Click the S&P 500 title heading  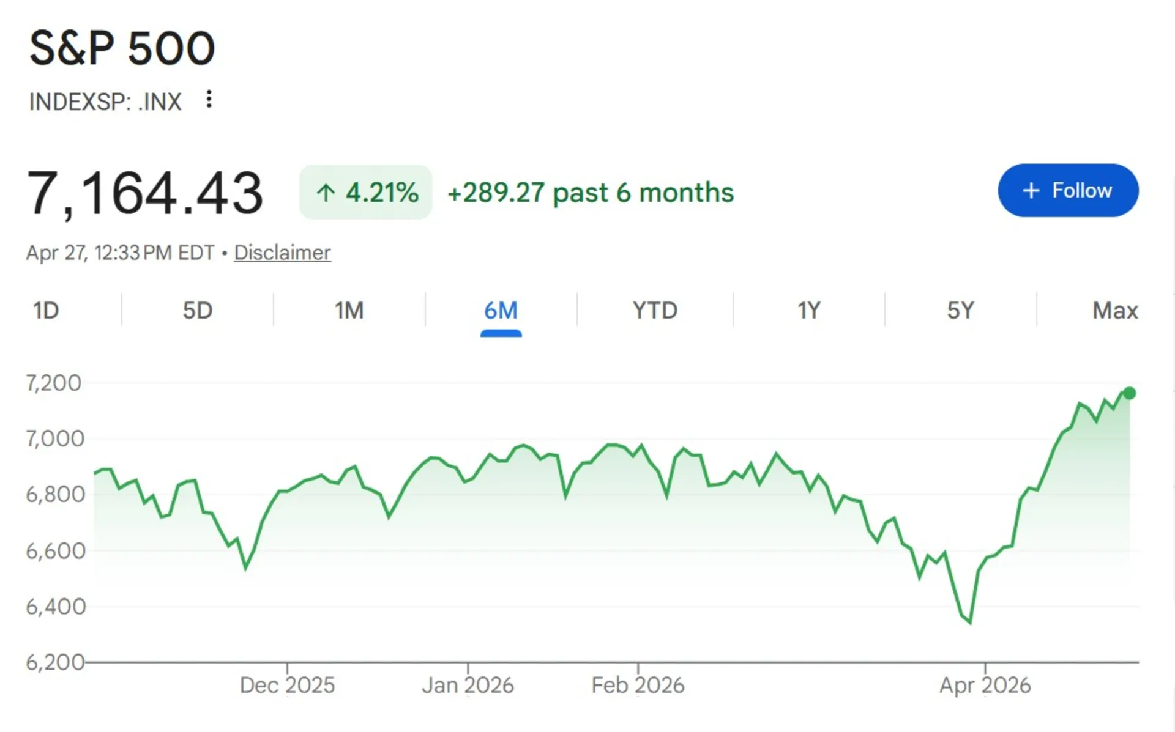pos(122,48)
